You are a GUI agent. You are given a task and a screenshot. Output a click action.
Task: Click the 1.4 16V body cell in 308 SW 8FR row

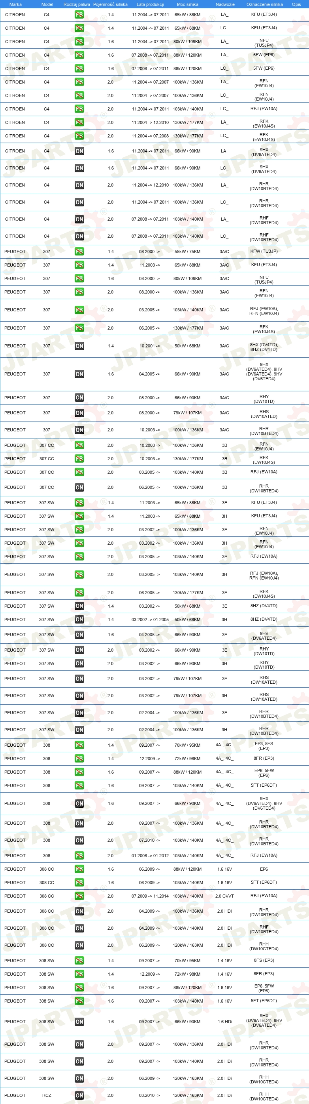(x=224, y=974)
